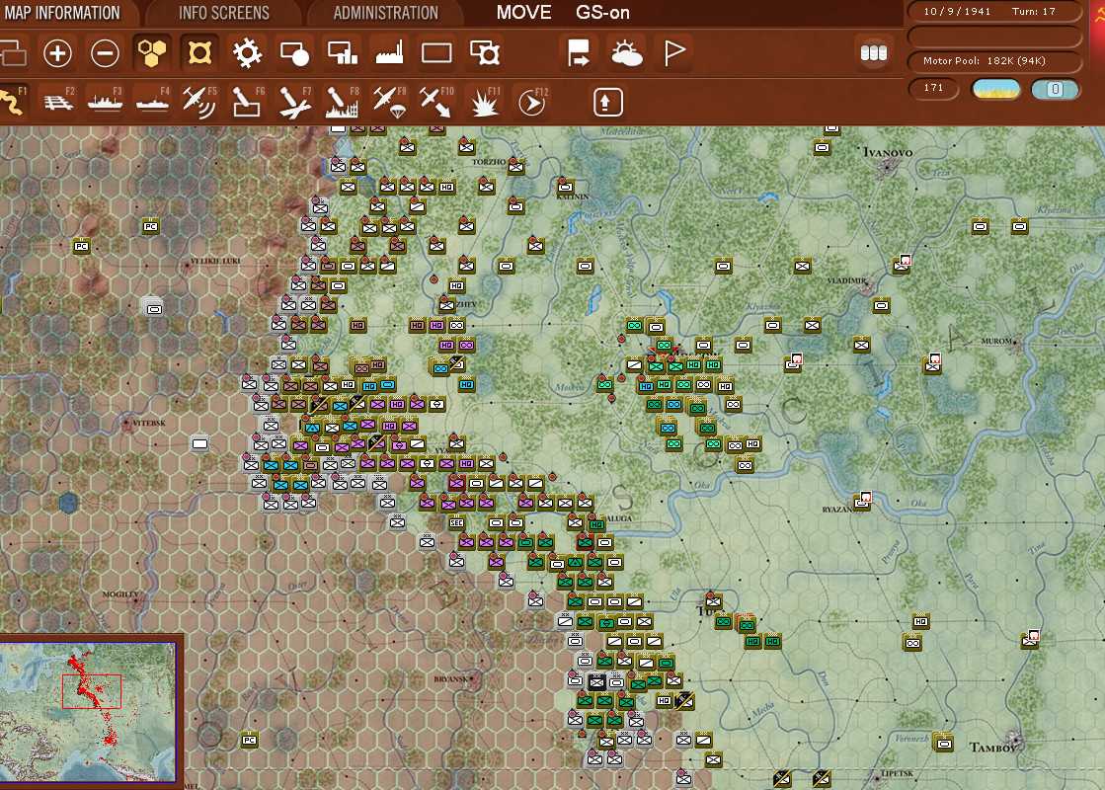Click the blue hexagon marker at left map edge
The width and height of the screenshot is (1105, 790).
[68, 504]
